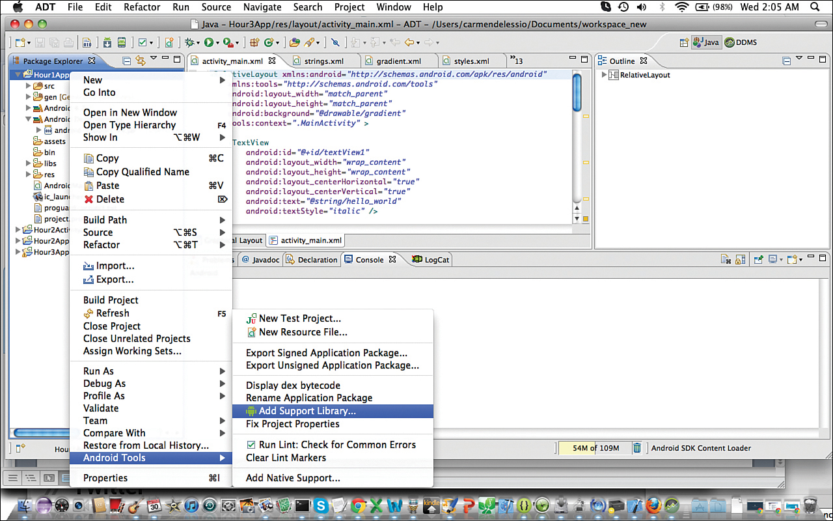Image resolution: width=833 pixels, height=521 pixels.
Task: Click the New Java Package icon
Action: tap(254, 42)
